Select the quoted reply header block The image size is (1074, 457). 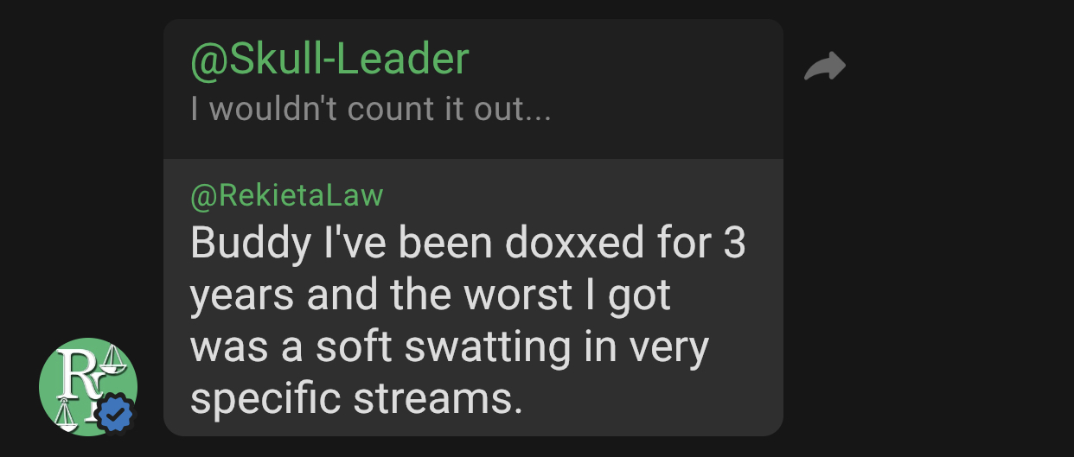[473, 89]
